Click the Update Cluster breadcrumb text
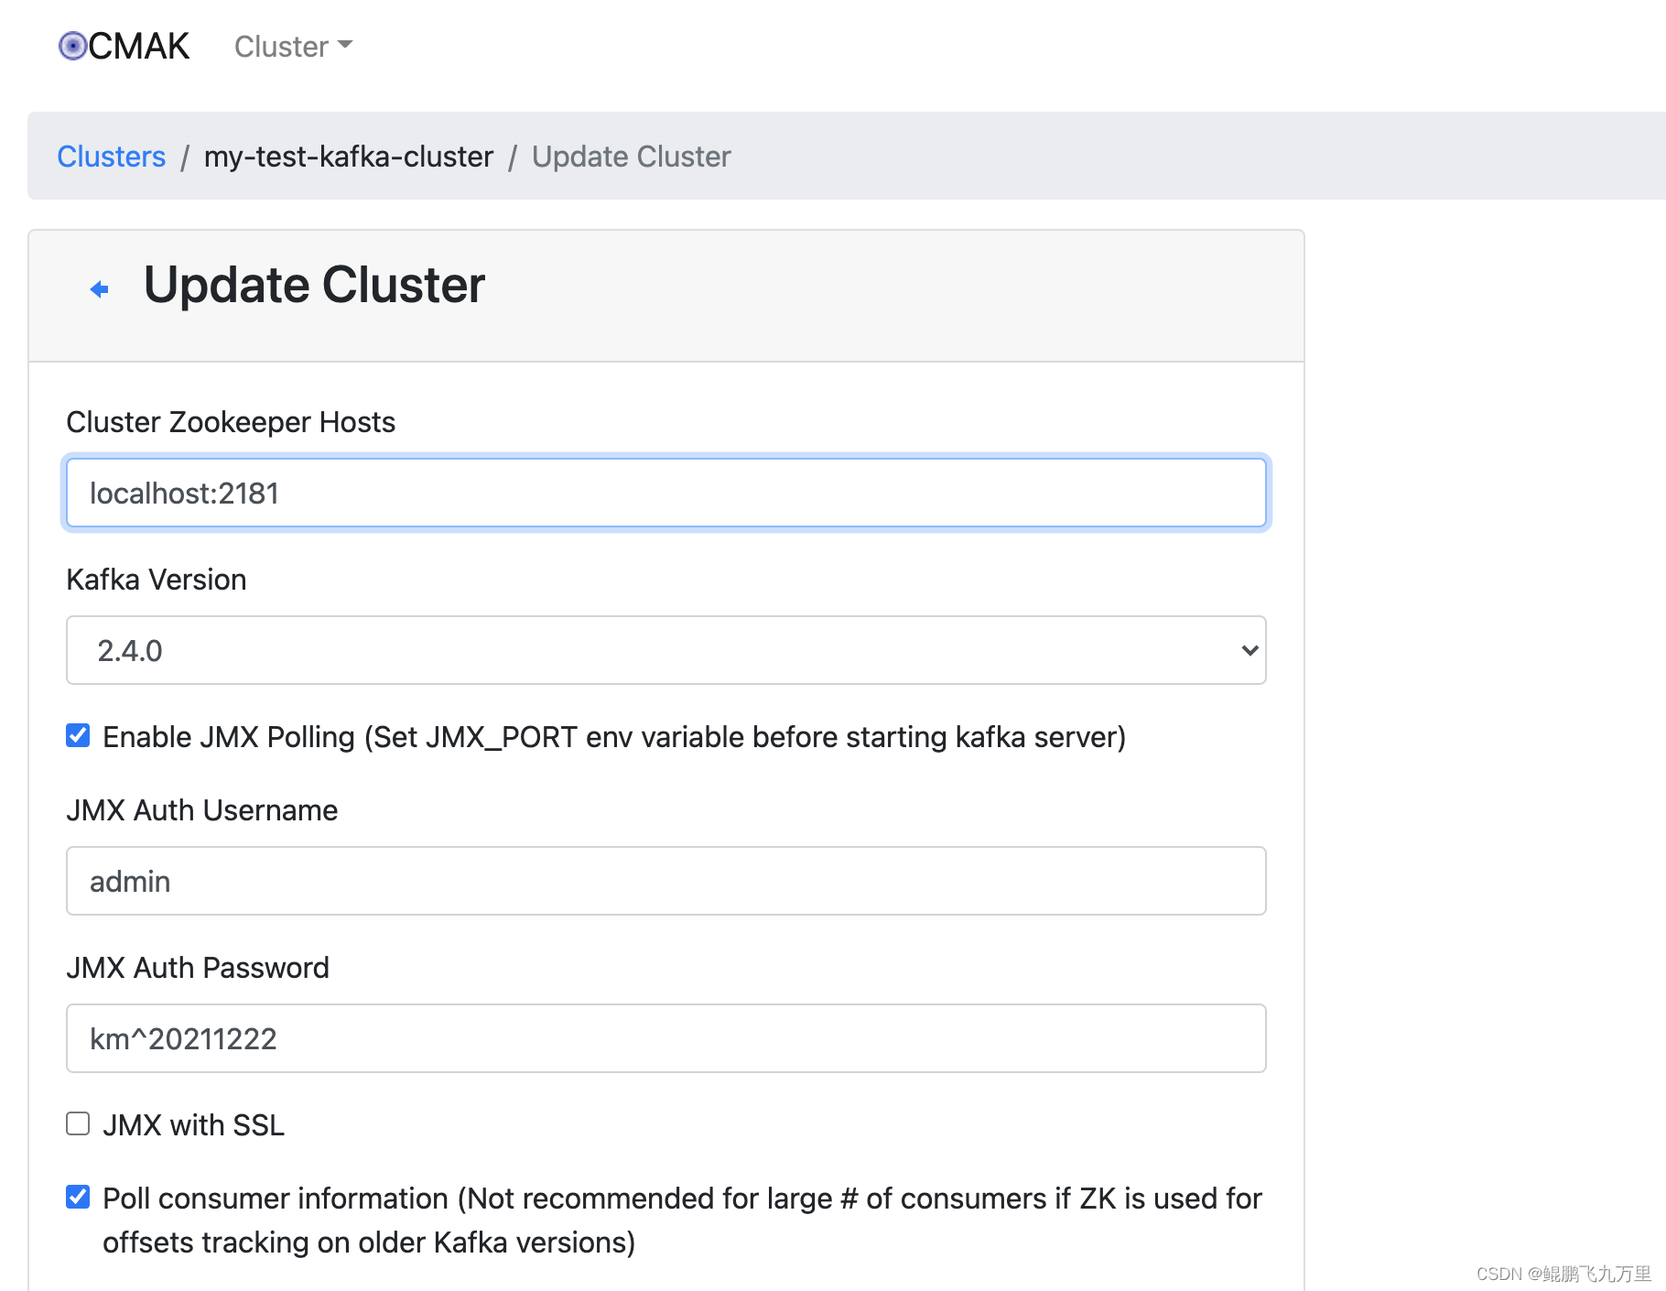 point(632,157)
